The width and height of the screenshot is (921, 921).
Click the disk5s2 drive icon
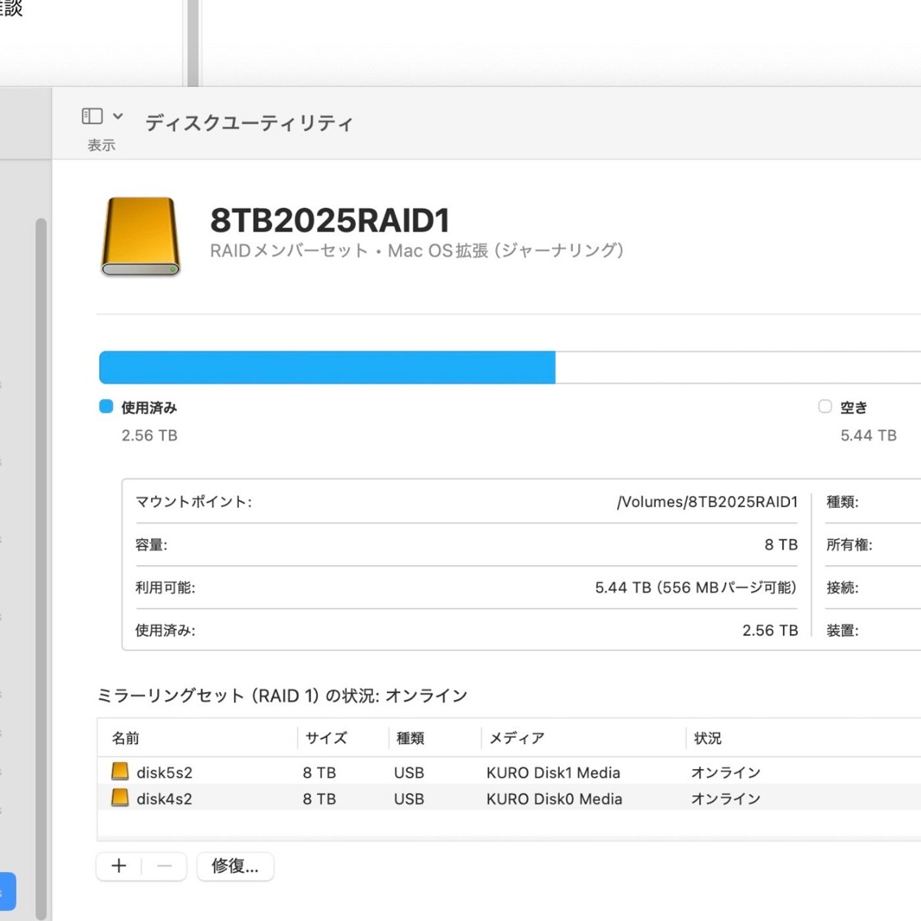point(120,772)
